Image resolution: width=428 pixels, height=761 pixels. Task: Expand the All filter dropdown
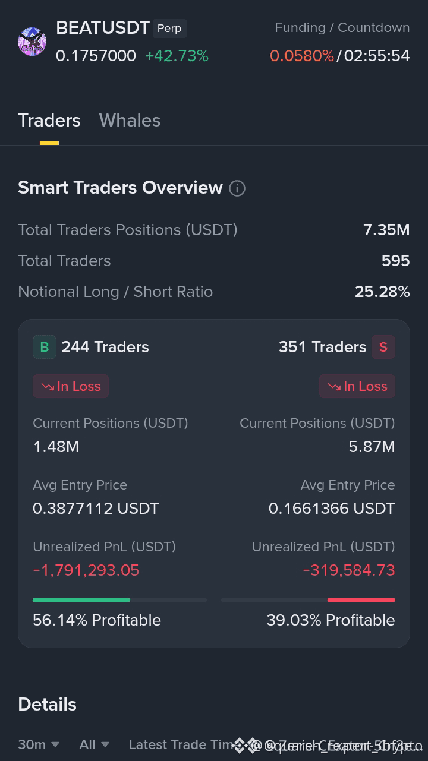tap(95, 744)
